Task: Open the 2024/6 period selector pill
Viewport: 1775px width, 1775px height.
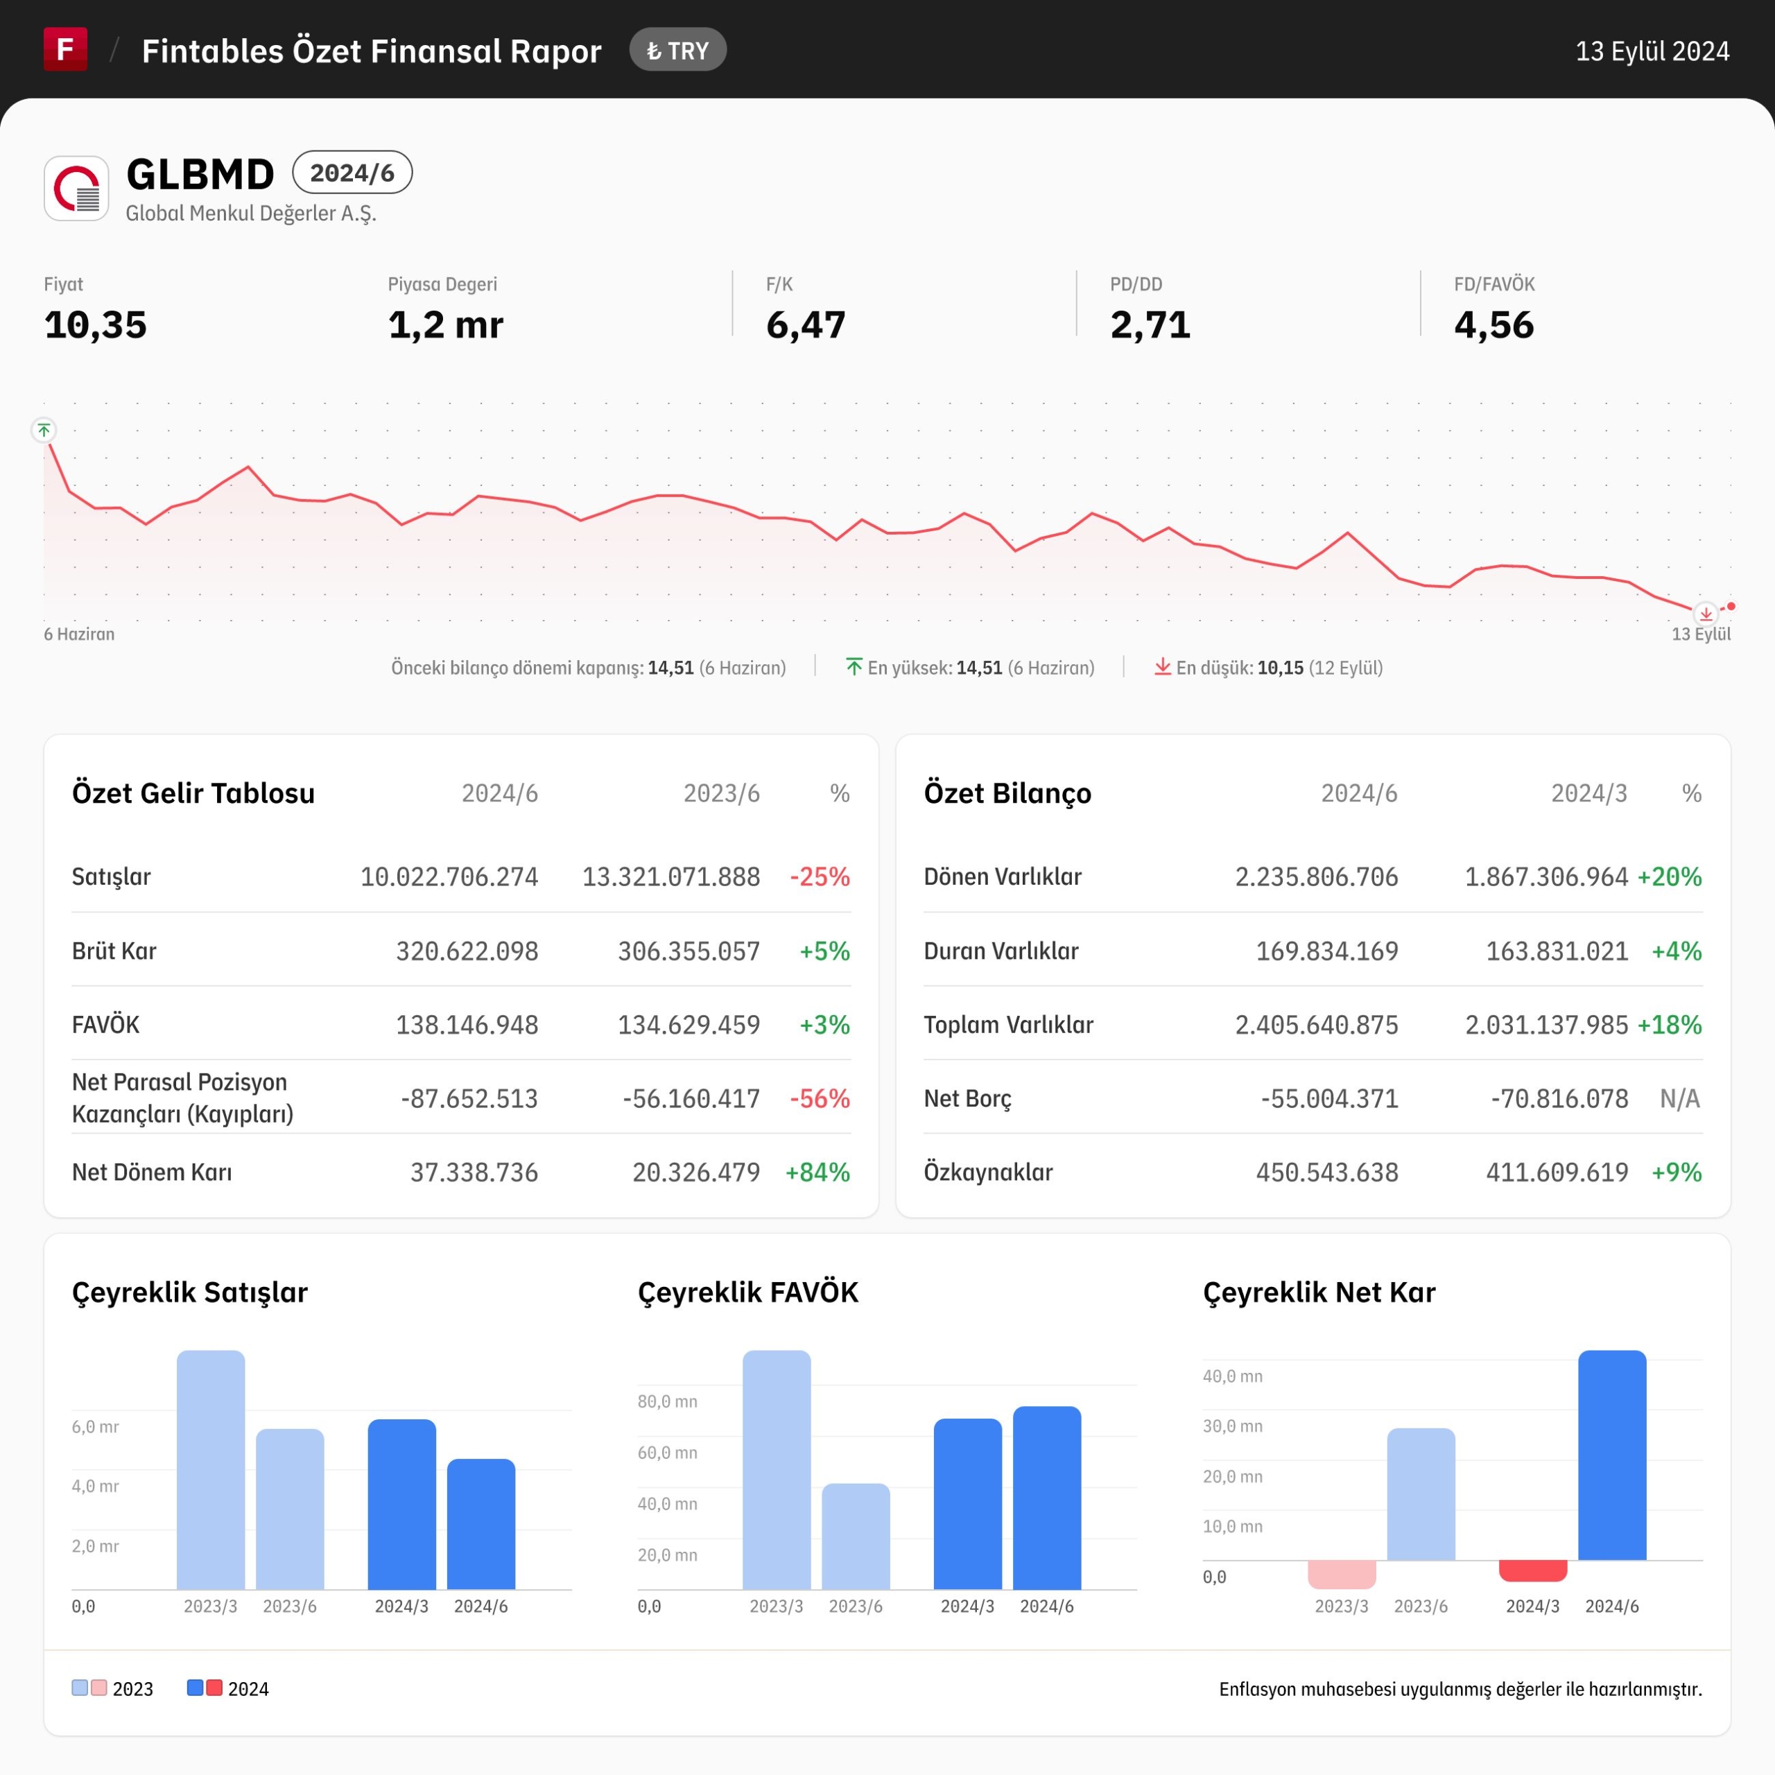Action: coord(352,173)
